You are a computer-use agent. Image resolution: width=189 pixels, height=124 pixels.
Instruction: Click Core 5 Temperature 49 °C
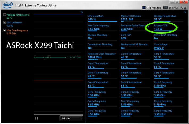point(102,75)
